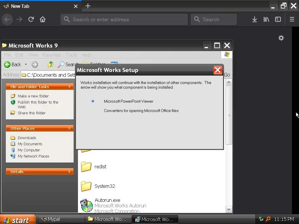Open the browser hamburger menu
299x224 pixels.
pos(292,20)
